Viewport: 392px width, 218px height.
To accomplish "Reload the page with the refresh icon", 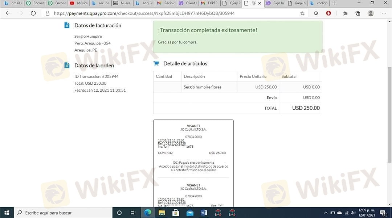I will tap(33, 13).
